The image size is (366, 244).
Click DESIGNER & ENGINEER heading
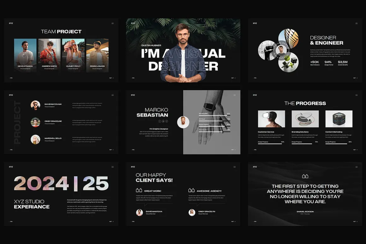(327, 40)
